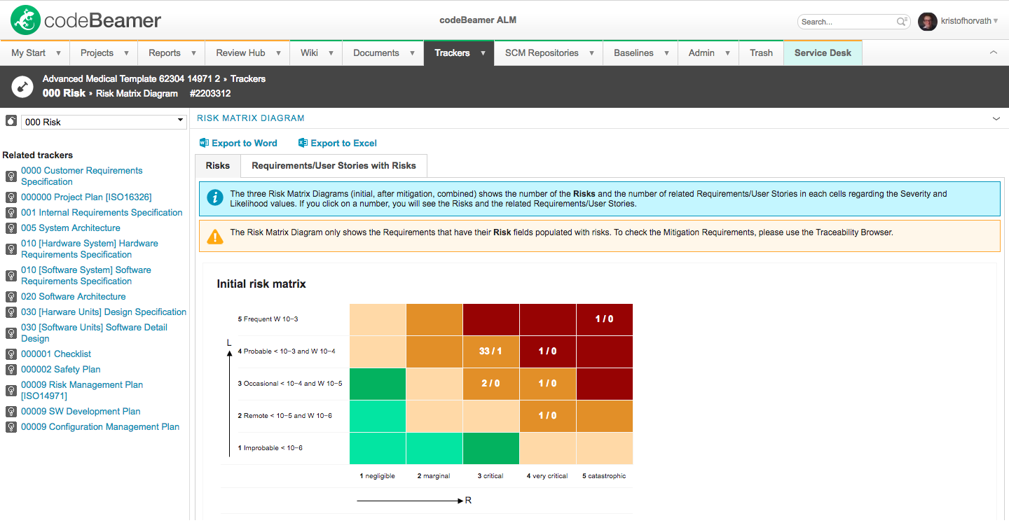Open the kristofhorvath user menu arrow
This screenshot has height=523, width=1009.
996,21
